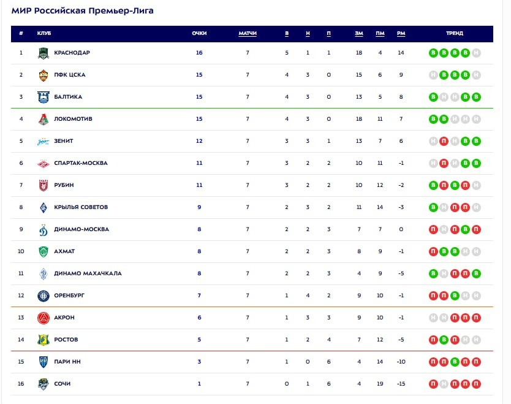Open the КРАСНОДАР club page
Image resolution: width=511 pixels, height=404 pixels.
click(72, 53)
